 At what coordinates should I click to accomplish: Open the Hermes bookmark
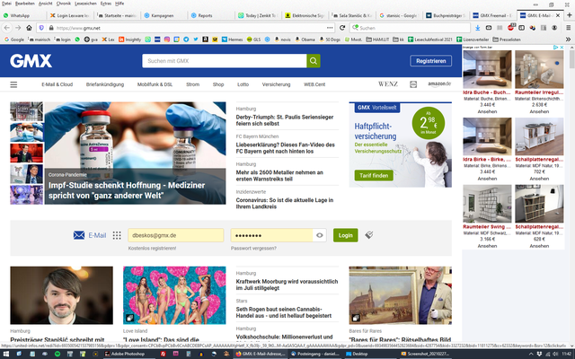coord(232,39)
